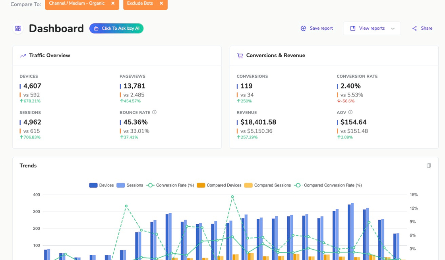Click the Traffic Overview trend line icon
The width and height of the screenshot is (445, 260).
[23, 56]
